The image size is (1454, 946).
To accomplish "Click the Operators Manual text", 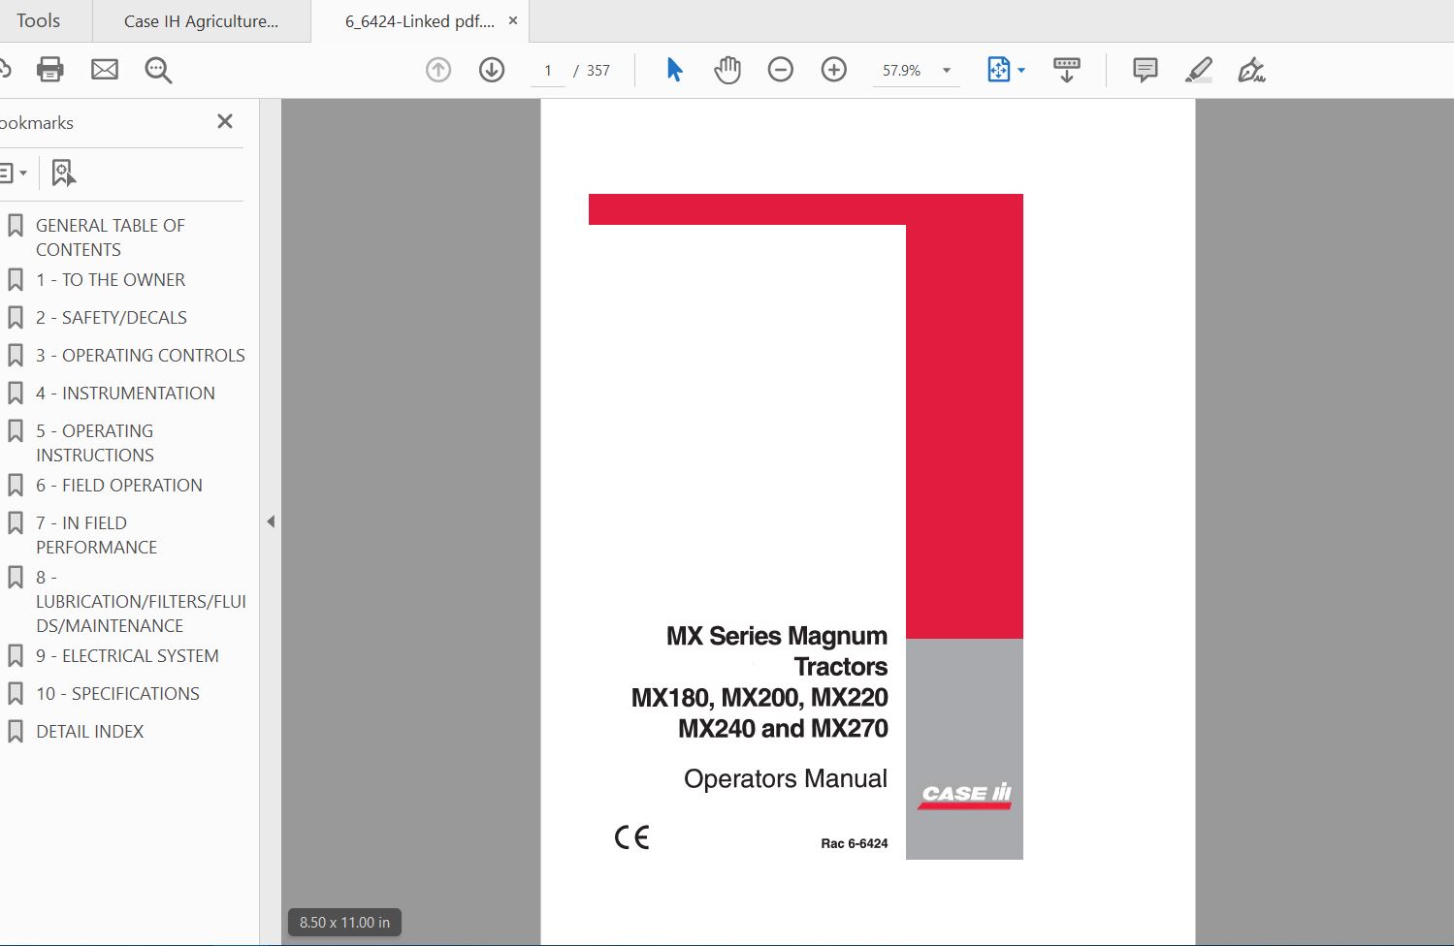I will point(786,778).
